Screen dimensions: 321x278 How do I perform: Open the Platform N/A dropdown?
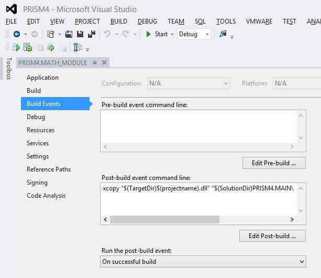297,83
